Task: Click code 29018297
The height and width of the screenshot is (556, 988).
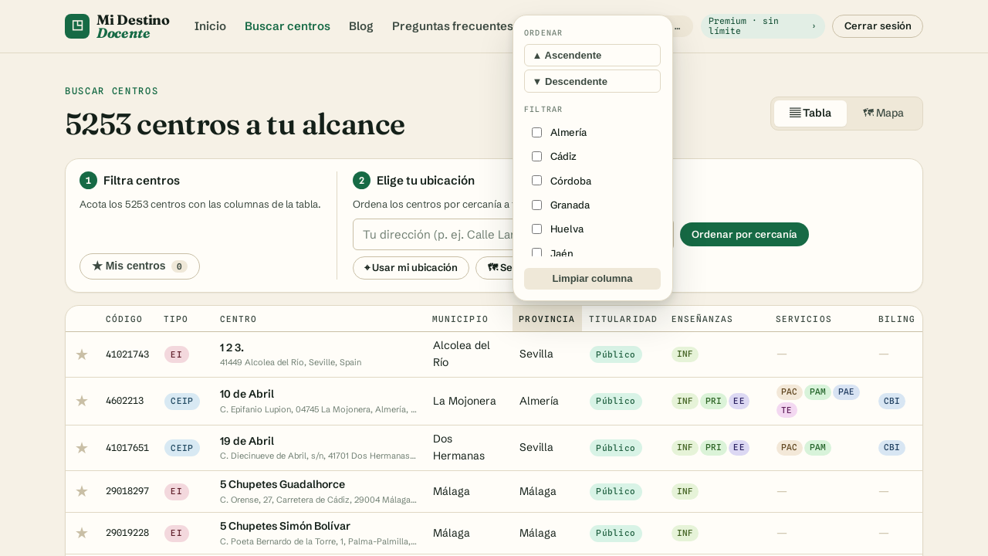Action: pos(127,491)
